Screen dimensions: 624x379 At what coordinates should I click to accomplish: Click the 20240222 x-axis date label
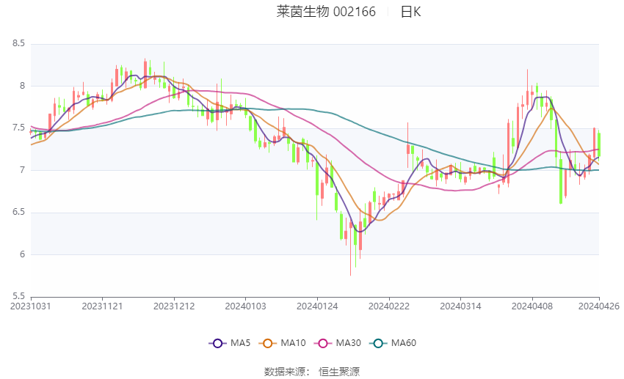pos(389,306)
